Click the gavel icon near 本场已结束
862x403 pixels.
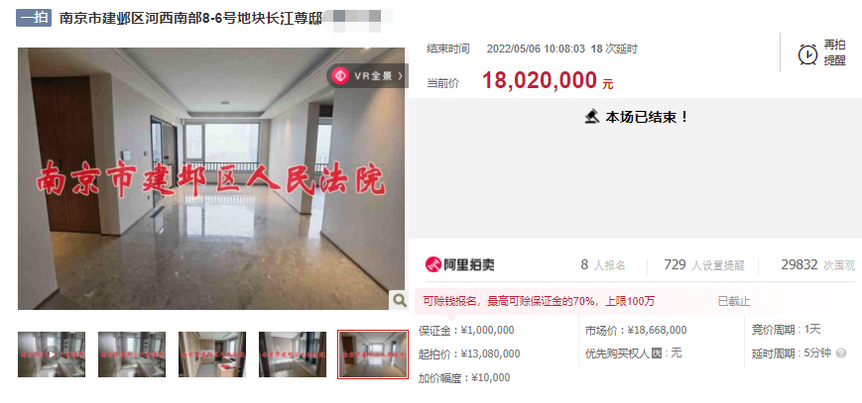592,117
